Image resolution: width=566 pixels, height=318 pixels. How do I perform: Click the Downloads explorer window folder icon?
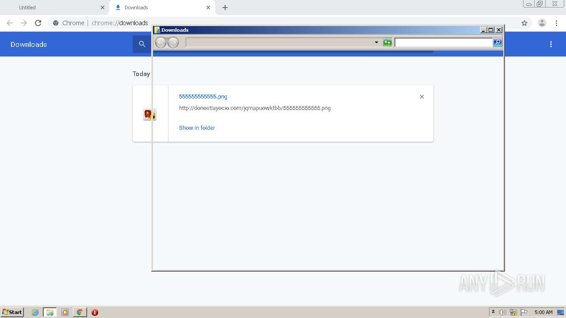[157, 30]
